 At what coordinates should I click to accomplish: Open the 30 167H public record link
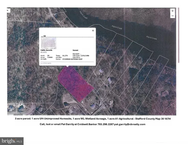[x=44, y=52]
